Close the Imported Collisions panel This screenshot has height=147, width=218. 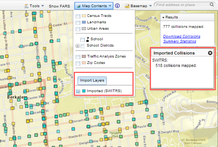[210, 53]
